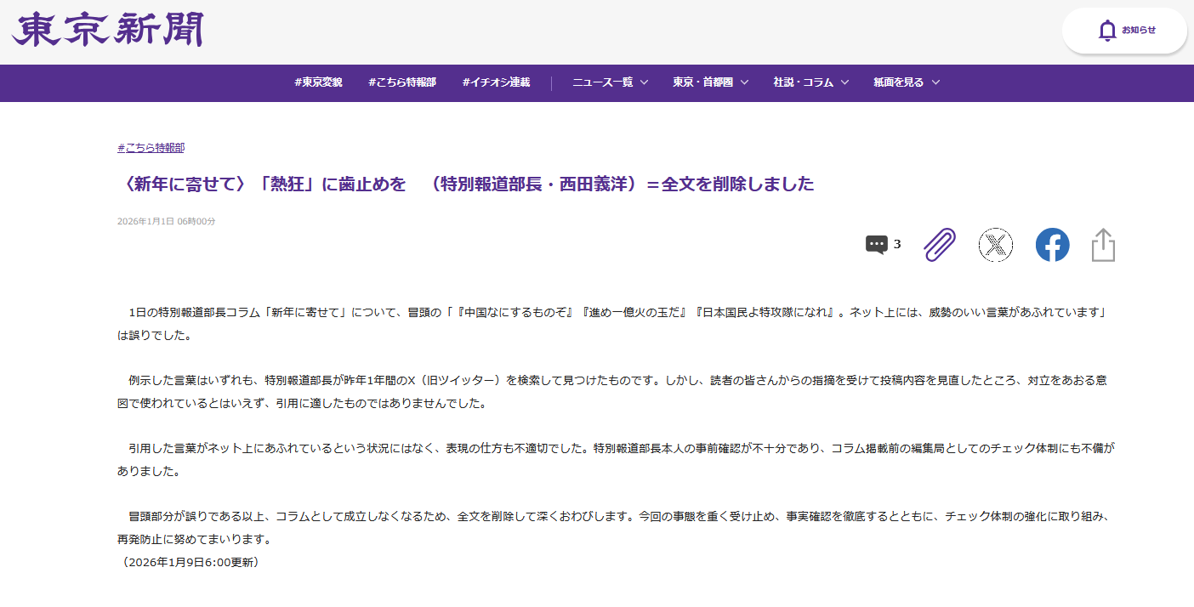
Task: Open comments via the speech bubble icon
Action: (876, 245)
